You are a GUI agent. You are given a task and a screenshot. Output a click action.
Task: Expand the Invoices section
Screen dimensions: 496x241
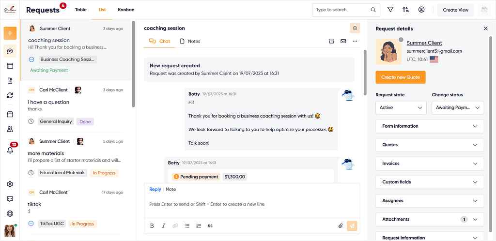click(x=430, y=164)
